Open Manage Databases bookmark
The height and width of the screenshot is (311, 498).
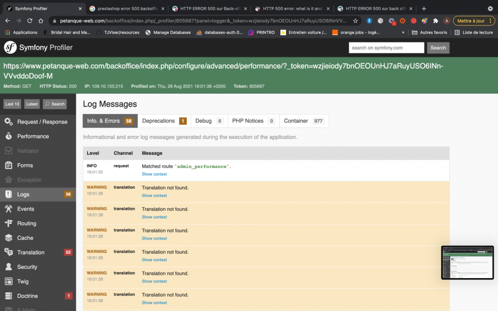(168, 32)
